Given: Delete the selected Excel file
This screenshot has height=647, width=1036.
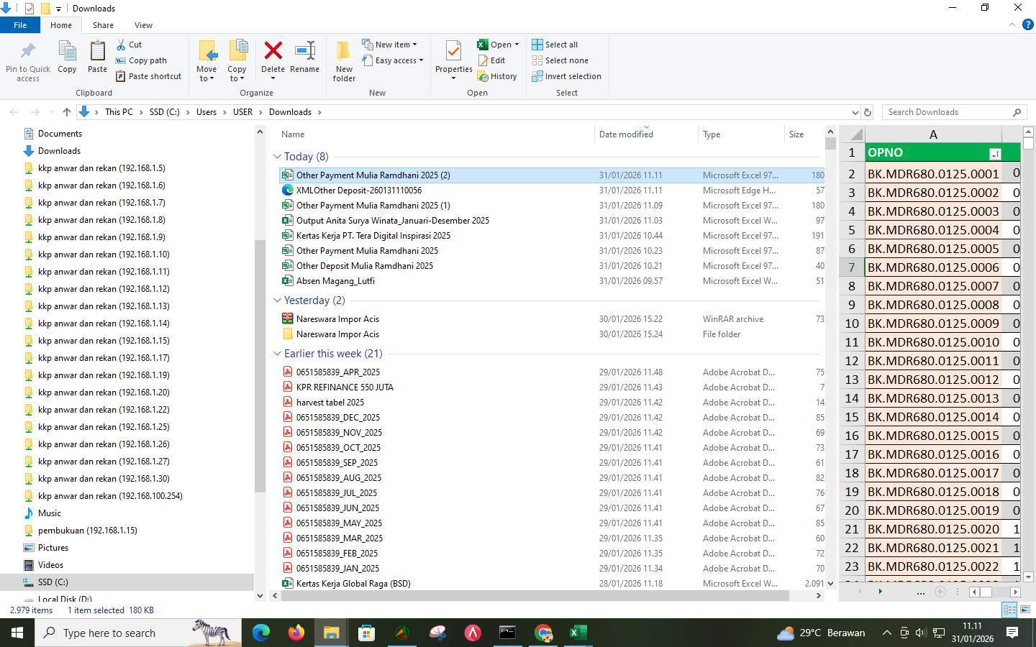Looking at the screenshot, I should [273, 58].
